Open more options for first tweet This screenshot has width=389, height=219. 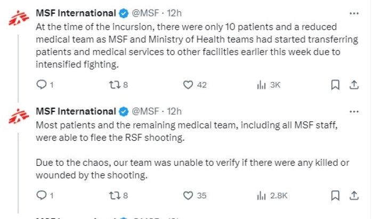[353, 13]
